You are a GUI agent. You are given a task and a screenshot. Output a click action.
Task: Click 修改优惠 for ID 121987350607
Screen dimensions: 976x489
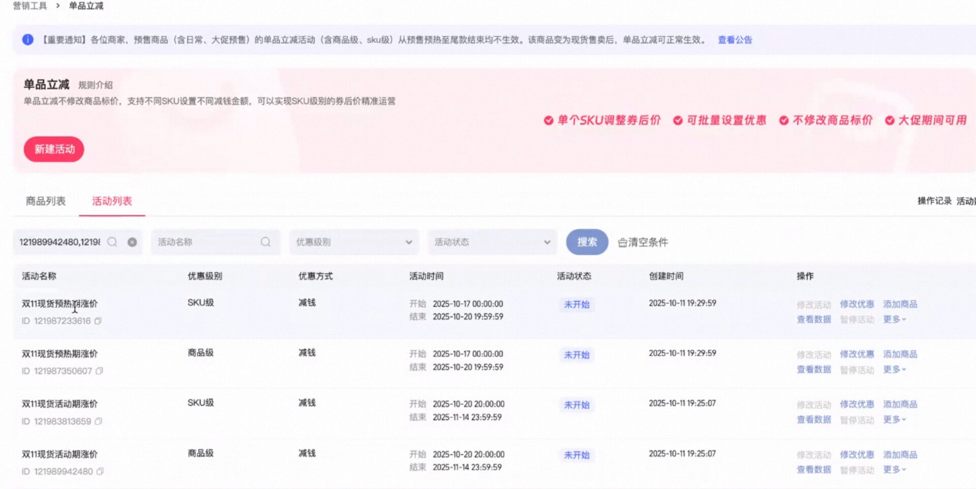coord(857,354)
